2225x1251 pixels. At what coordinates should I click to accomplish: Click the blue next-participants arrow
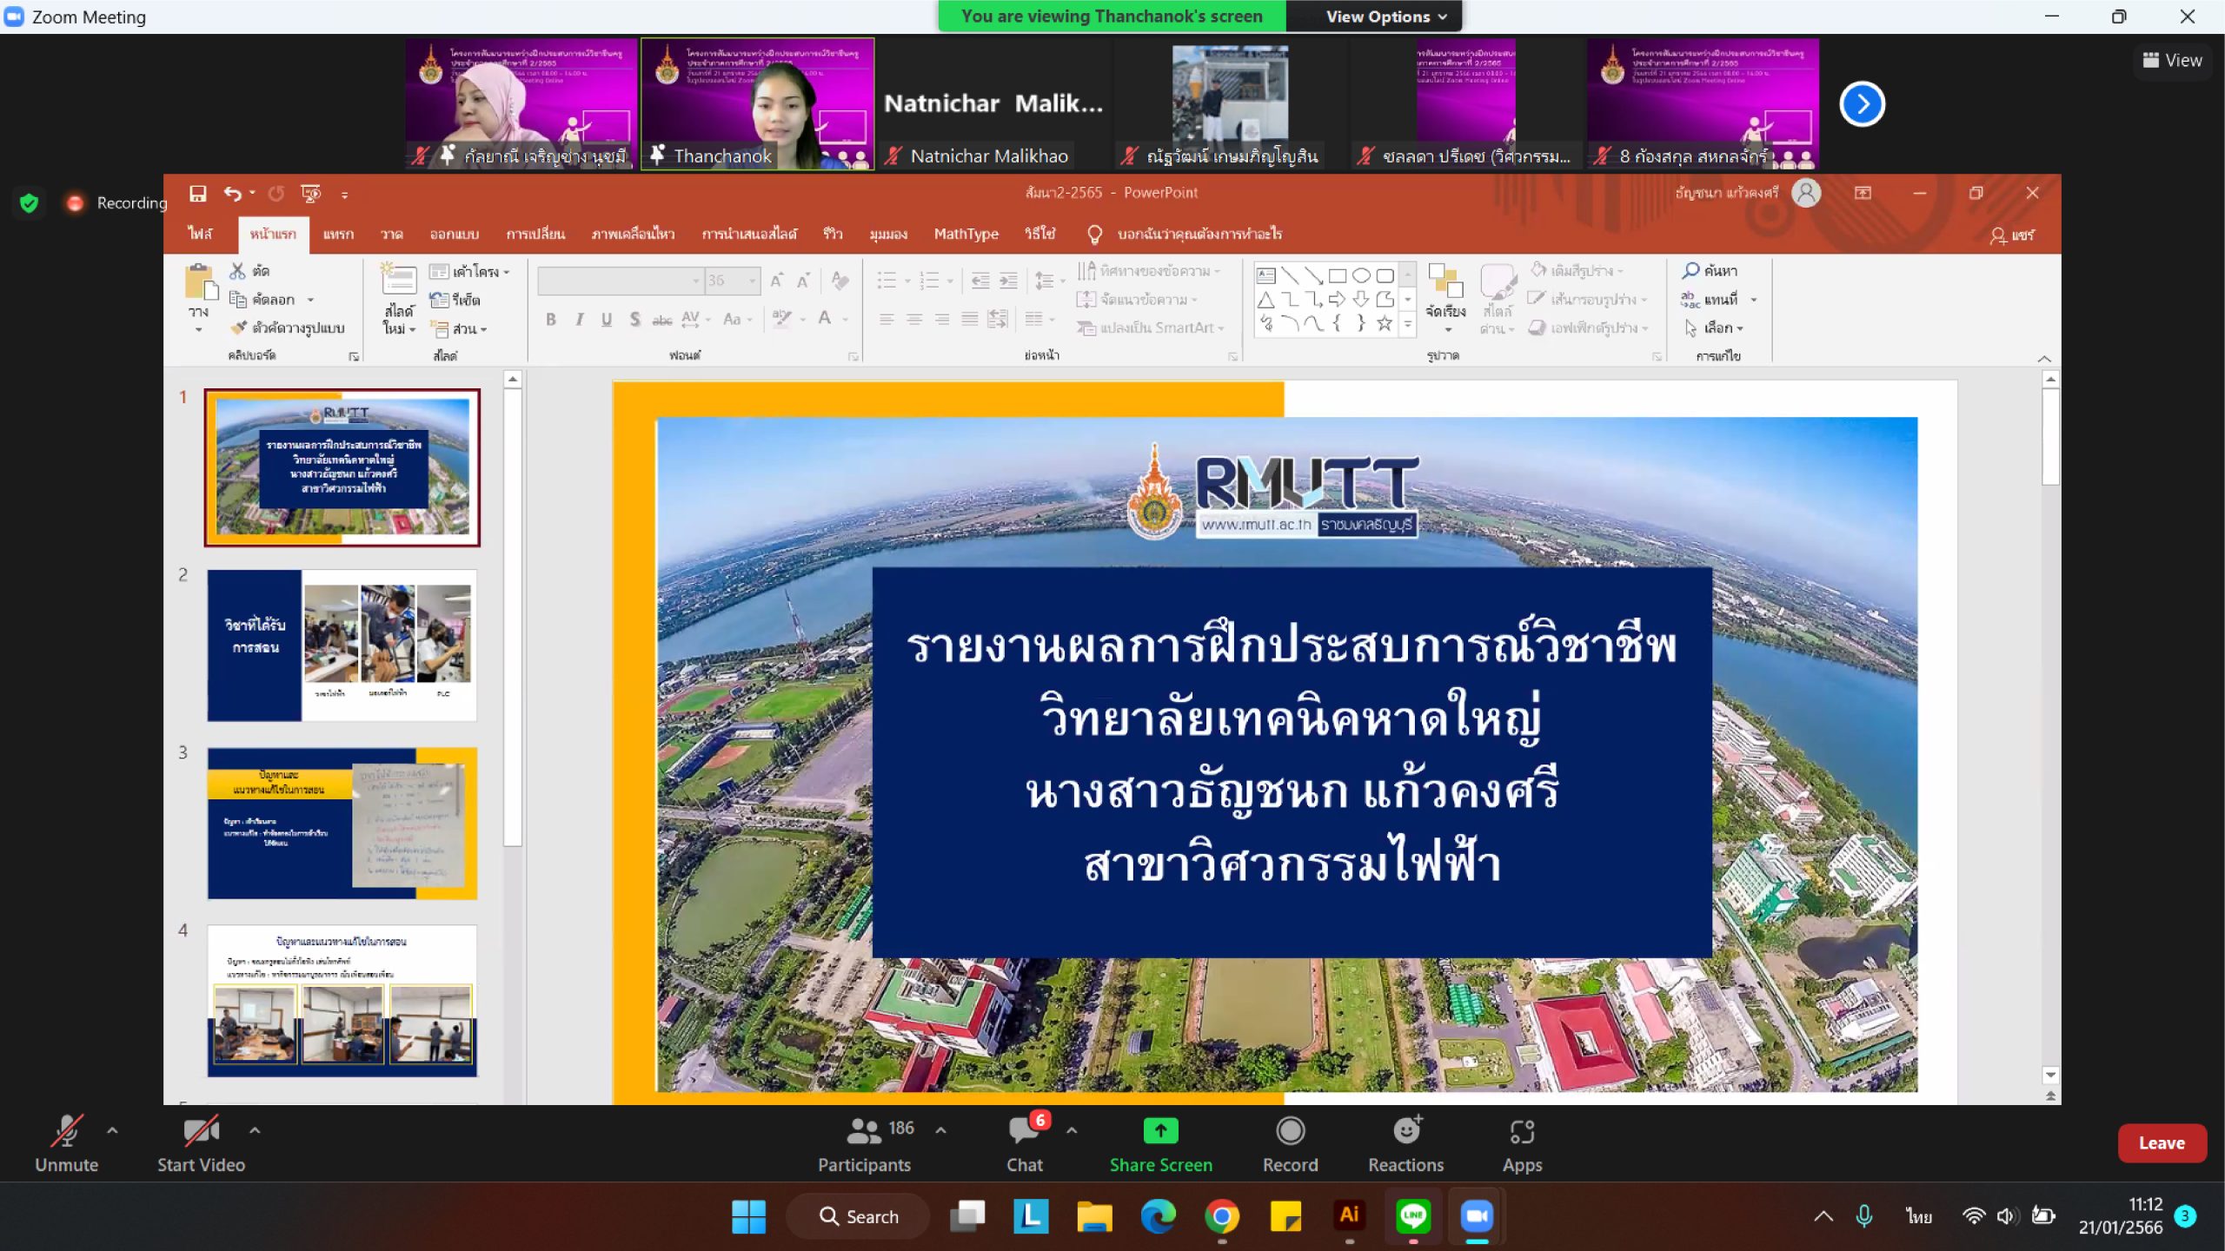tap(1862, 104)
